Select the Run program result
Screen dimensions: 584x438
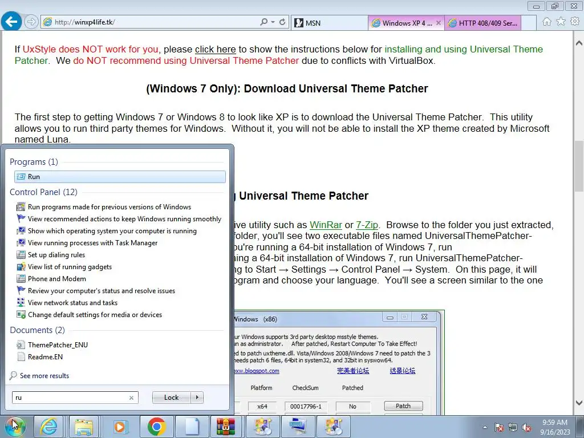(120, 177)
